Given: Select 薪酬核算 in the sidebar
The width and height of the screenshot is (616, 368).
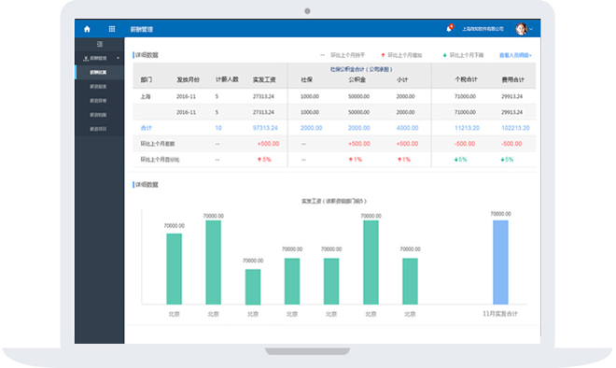Looking at the screenshot, I should (98, 72).
